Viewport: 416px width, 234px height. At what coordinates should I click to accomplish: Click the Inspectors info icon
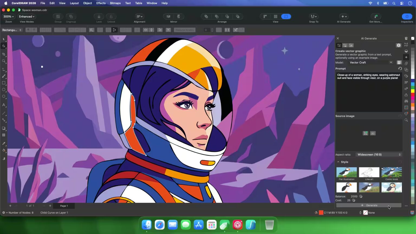coord(407,17)
